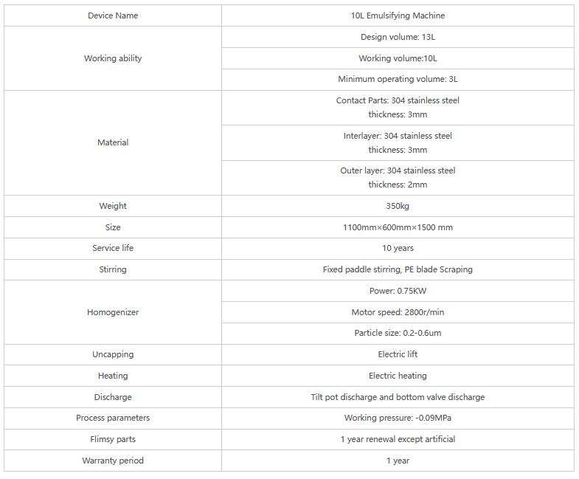Select the Design volume: 13L cell

pyautogui.click(x=398, y=37)
